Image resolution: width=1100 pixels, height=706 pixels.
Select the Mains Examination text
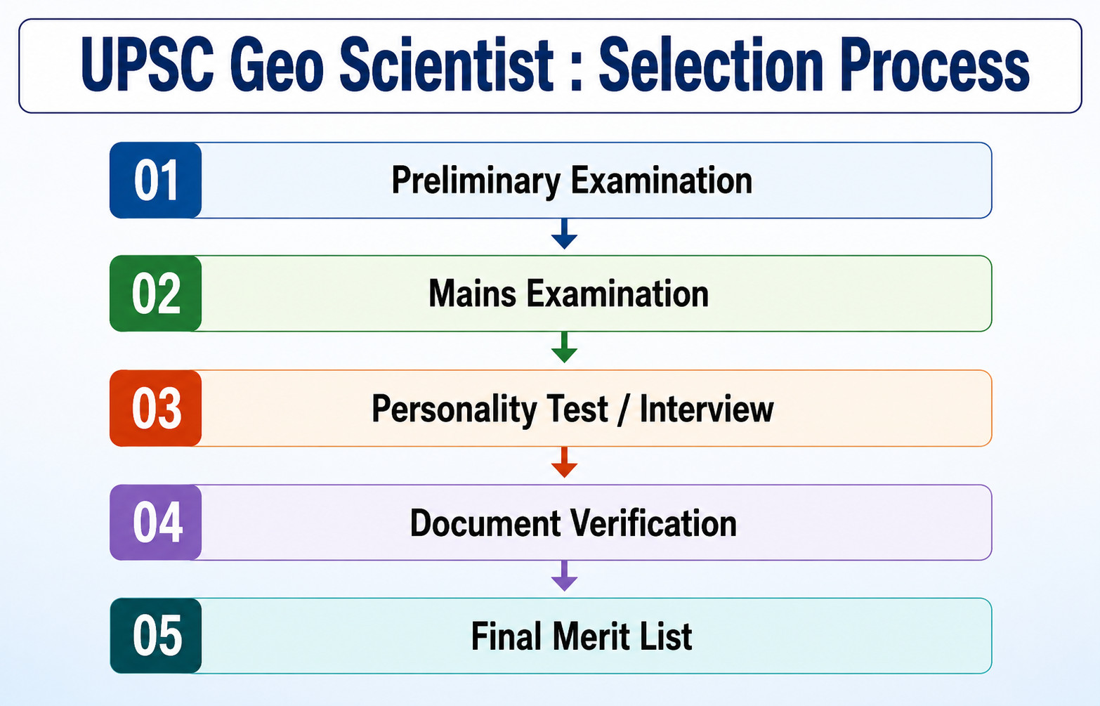coord(568,294)
